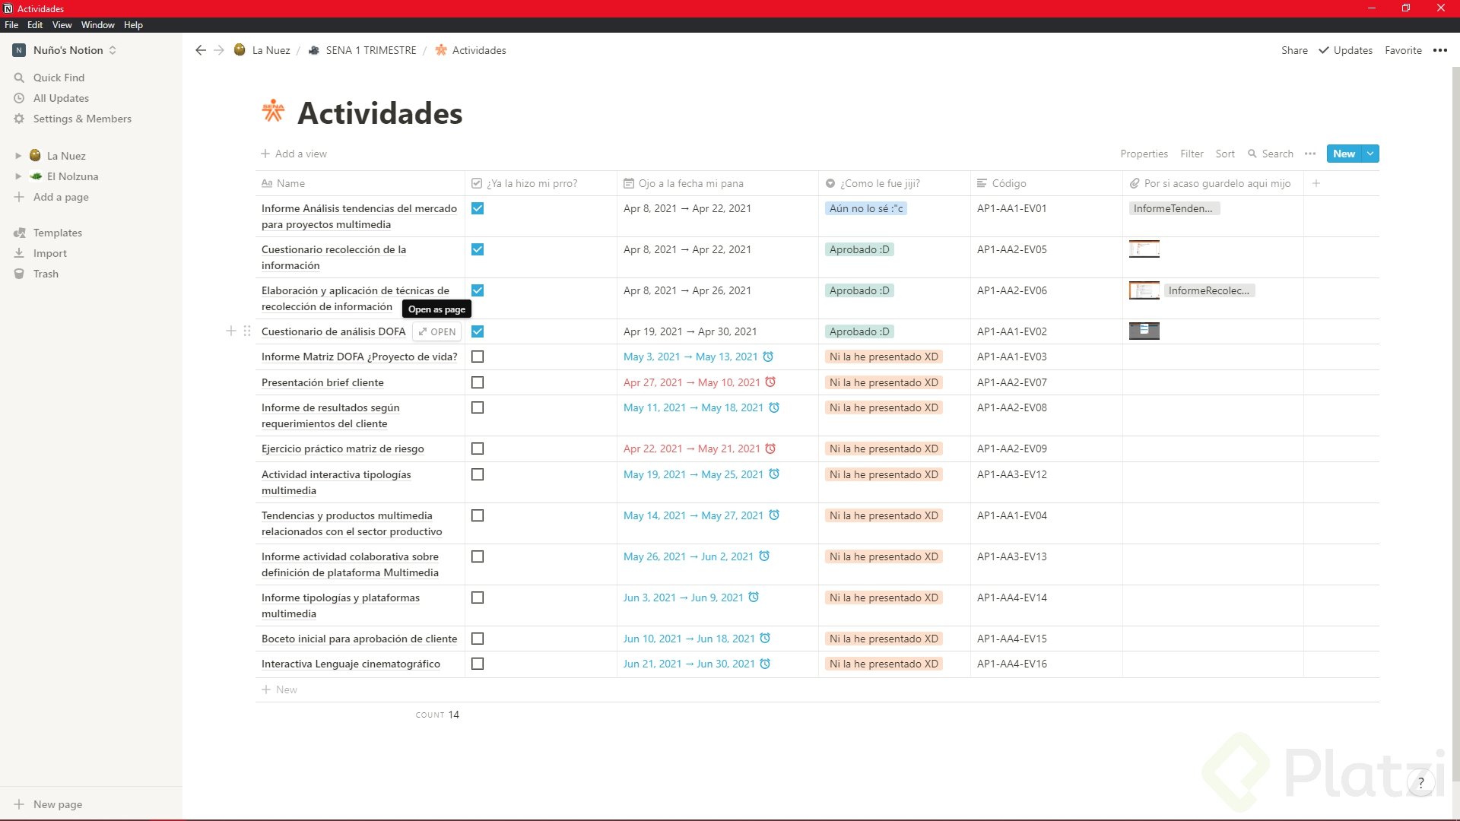
Task: Expand the El Nolzuna page tree
Action: [x=18, y=176]
